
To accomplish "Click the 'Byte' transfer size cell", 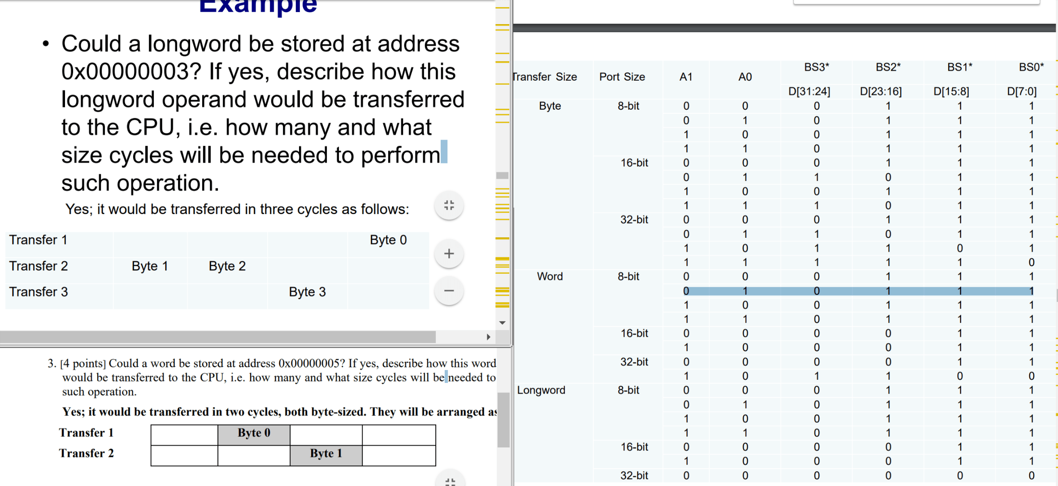I will tap(550, 106).
